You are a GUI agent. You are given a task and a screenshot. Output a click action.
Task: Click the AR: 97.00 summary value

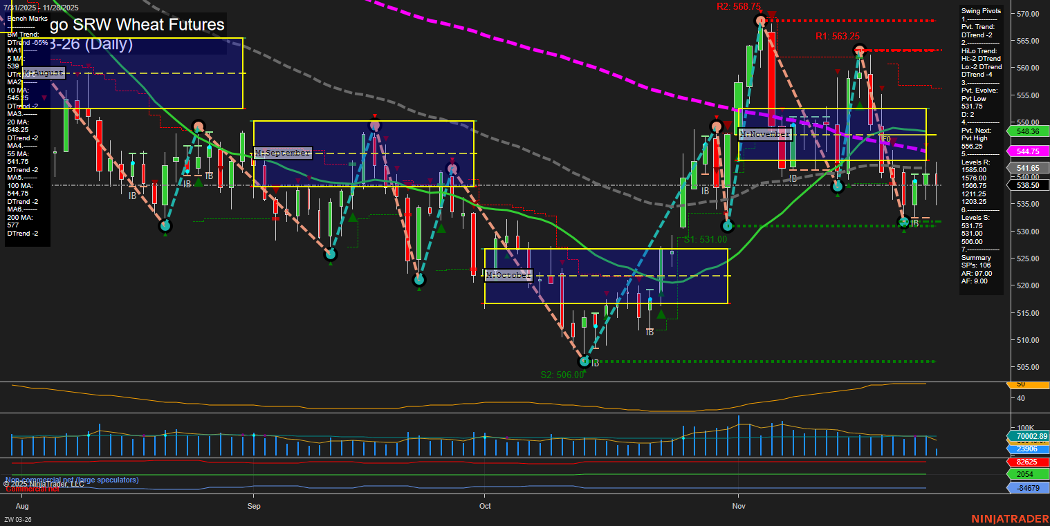[977, 274]
